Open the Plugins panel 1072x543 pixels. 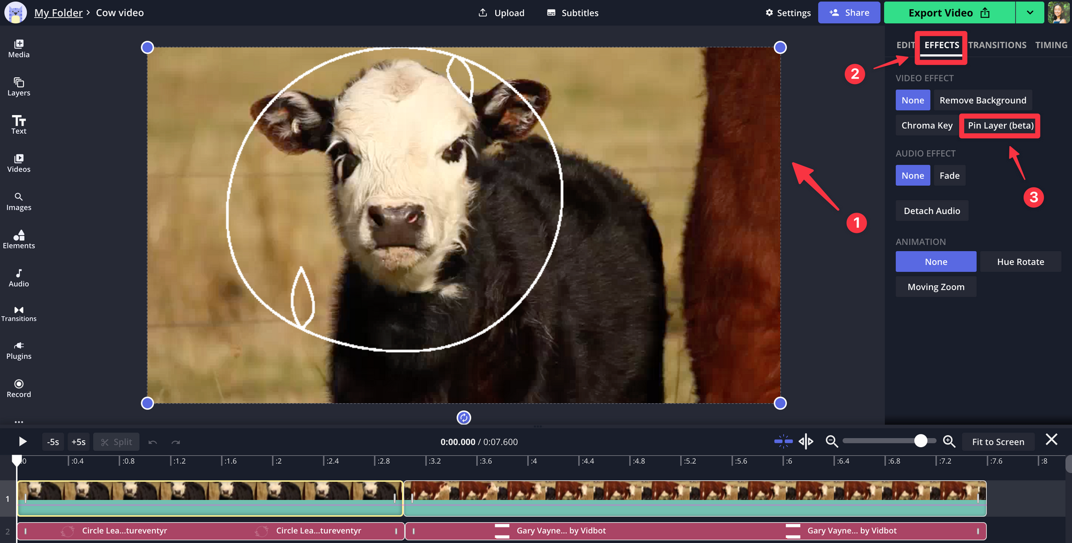click(x=19, y=350)
